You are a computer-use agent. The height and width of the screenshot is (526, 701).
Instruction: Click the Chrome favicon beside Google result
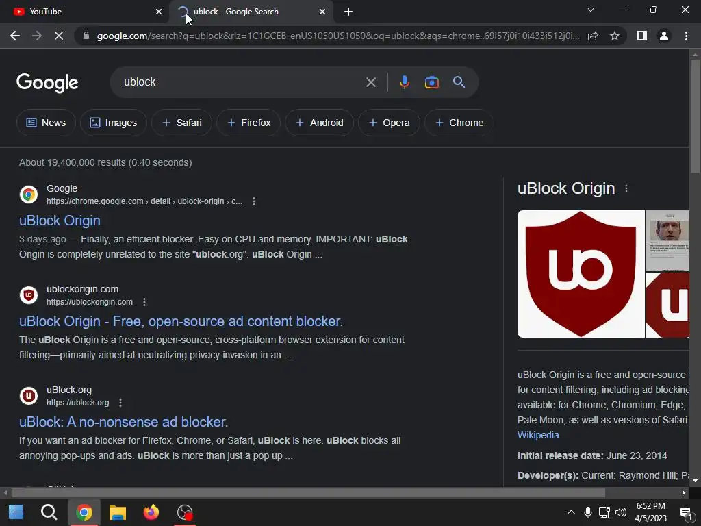29,194
